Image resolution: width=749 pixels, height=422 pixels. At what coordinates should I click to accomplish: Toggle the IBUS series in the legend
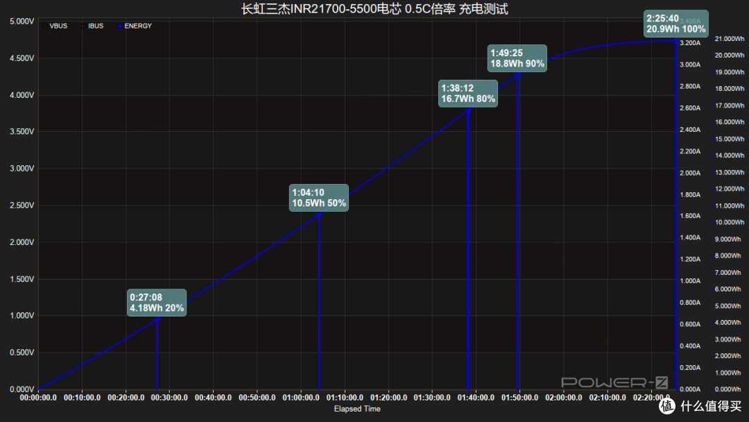[x=92, y=26]
